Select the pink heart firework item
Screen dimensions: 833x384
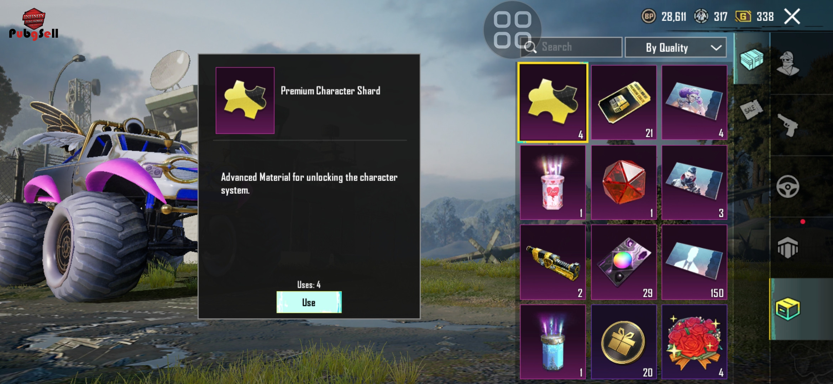553,182
